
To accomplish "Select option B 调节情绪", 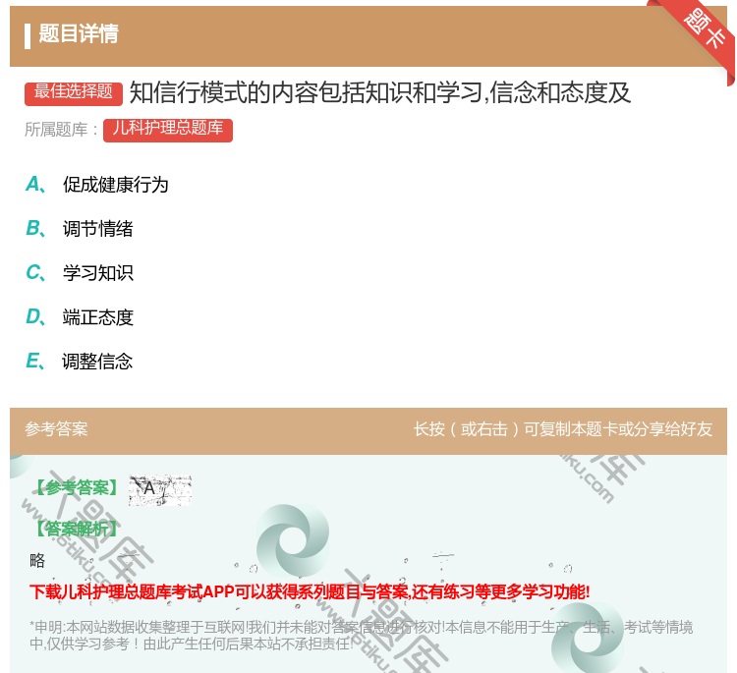I will (80, 229).
